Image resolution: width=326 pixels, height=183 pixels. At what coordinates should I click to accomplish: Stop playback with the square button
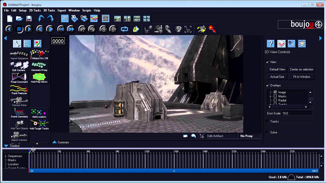point(19,29)
